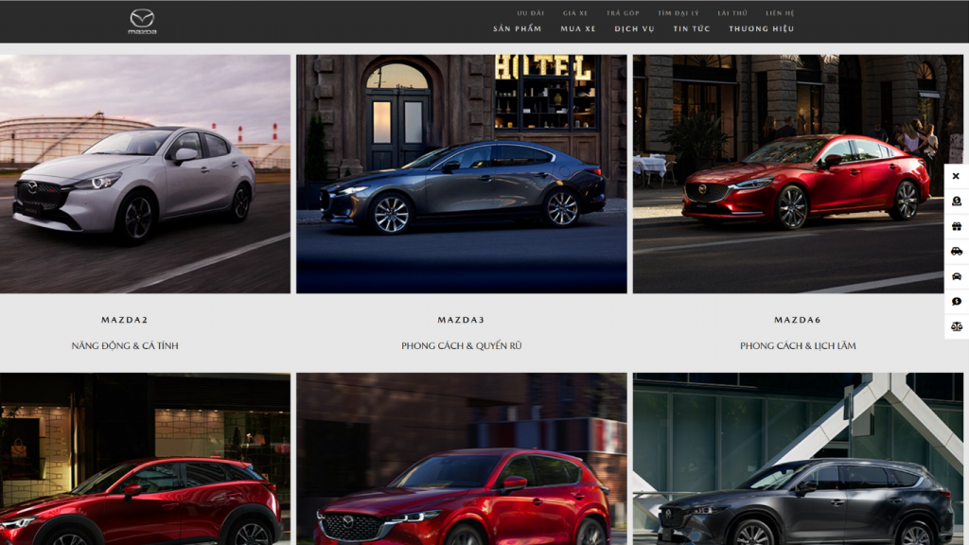This screenshot has height=545, width=969.
Task: Click the car-front icon in the quick sidebar
Action: (x=954, y=278)
